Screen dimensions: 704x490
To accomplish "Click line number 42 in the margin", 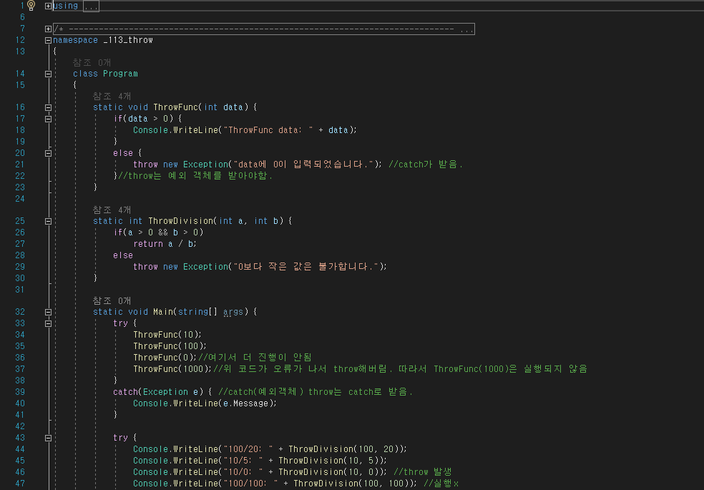I will [x=20, y=426].
